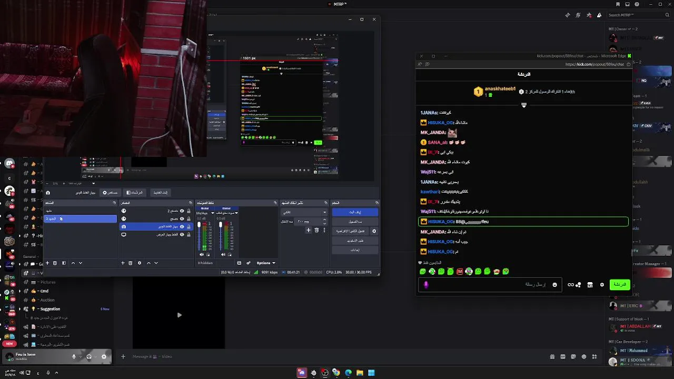Screen dimensions: 674x379
Task: Toggle Mic/Aux monitoring headphone icon
Action: click(x=208, y=254)
